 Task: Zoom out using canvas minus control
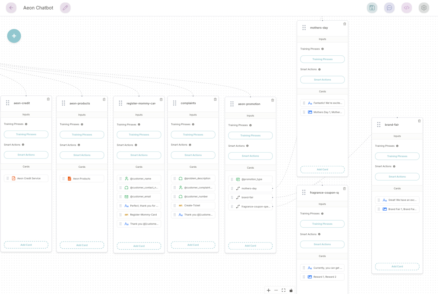coord(276,290)
